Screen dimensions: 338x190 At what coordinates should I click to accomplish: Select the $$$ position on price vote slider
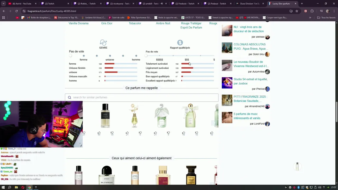(x=187, y=56)
